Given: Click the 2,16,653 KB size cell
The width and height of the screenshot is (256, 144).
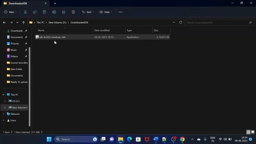Looking at the screenshot, I should pyautogui.click(x=163, y=37).
